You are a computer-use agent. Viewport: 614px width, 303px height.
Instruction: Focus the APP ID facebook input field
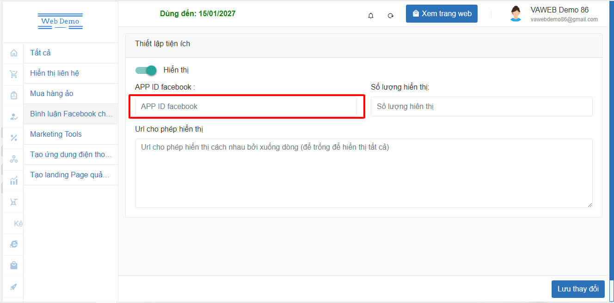click(x=246, y=106)
